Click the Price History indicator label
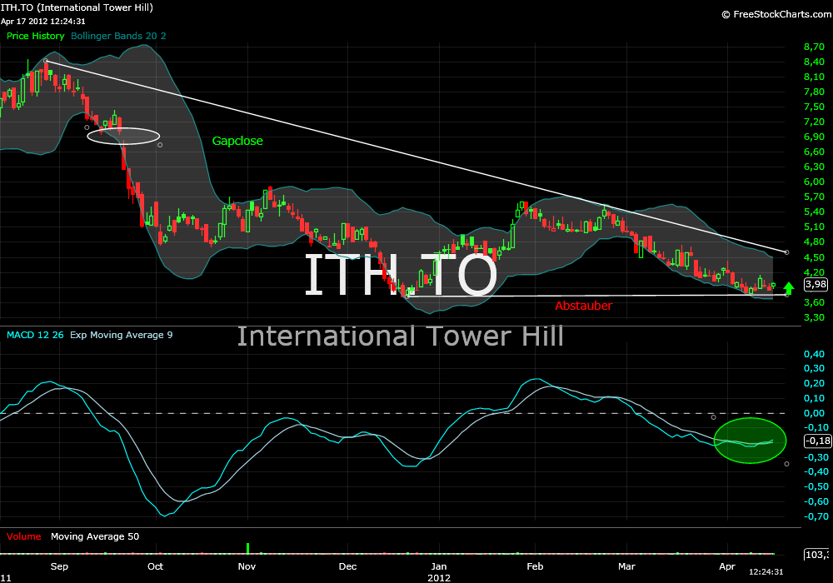The width and height of the screenshot is (833, 583). pos(36,36)
